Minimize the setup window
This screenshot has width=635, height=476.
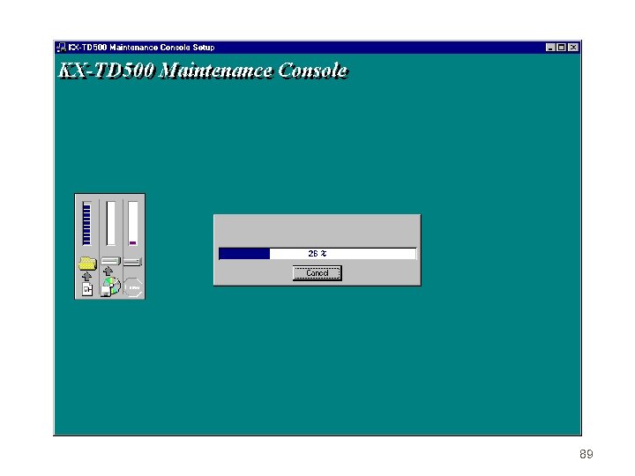[550, 48]
